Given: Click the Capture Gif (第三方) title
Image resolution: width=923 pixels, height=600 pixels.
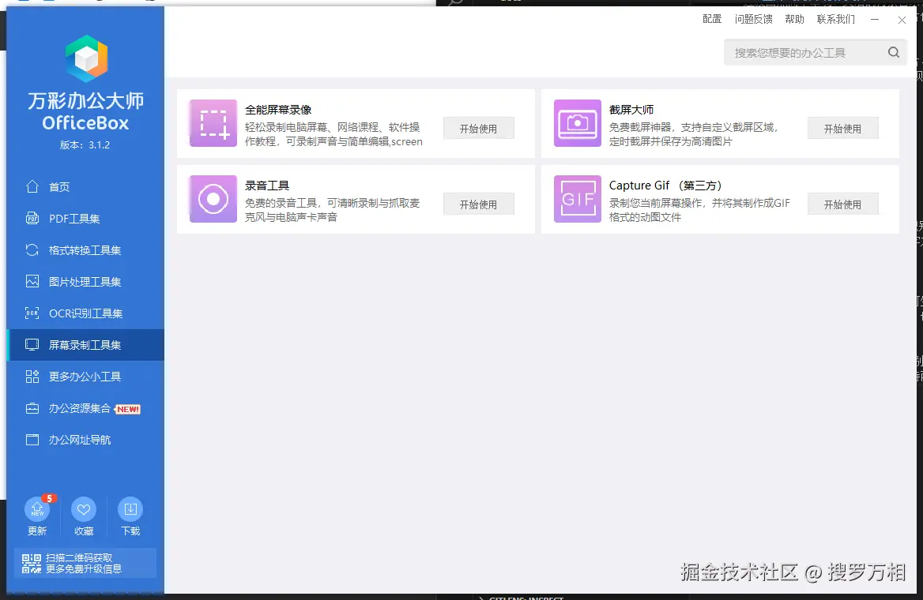Looking at the screenshot, I should (x=665, y=186).
